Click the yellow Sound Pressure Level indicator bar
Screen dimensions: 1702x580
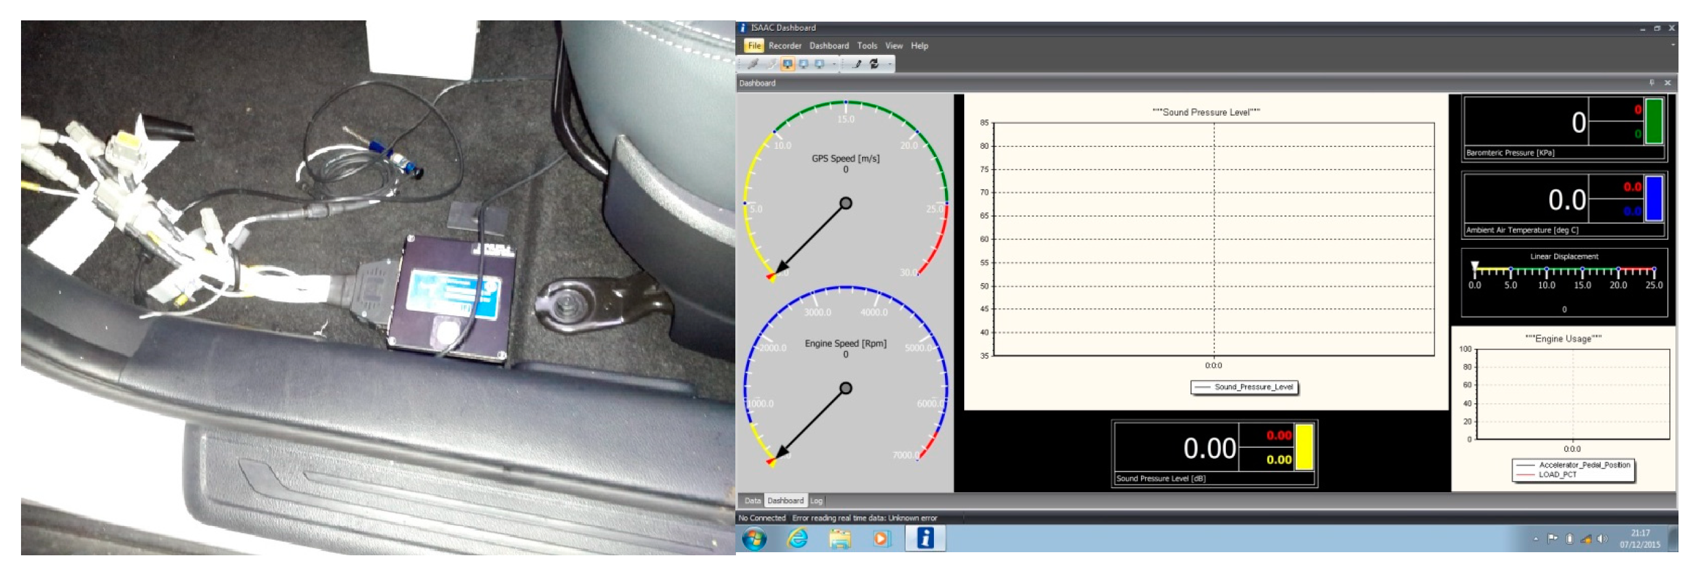(x=1304, y=447)
